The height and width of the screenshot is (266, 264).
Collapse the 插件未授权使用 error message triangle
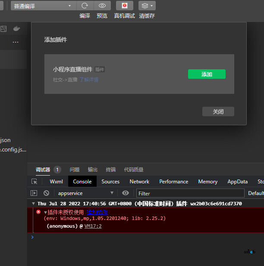click(x=45, y=212)
